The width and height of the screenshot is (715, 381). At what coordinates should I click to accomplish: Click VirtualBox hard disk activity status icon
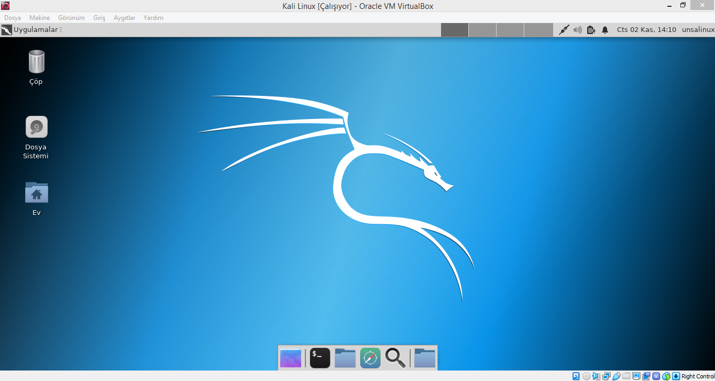tap(576, 376)
